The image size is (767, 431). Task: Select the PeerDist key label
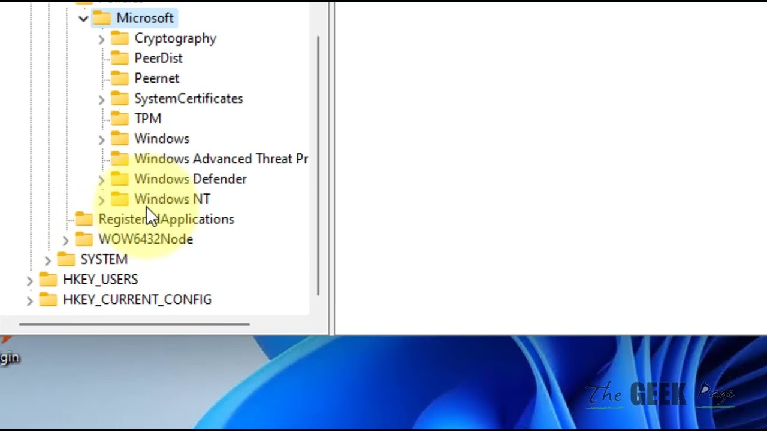158,58
